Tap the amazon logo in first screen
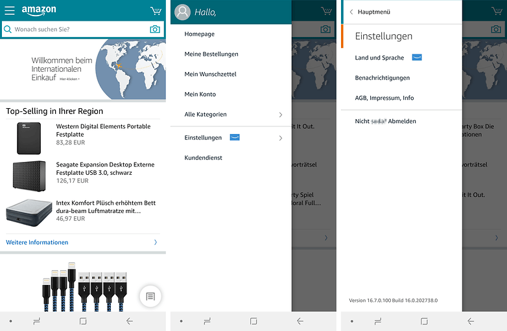Viewport: 507px width, 331px height. click(39, 10)
